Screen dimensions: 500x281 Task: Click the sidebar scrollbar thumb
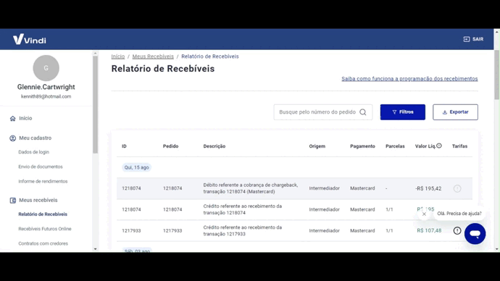click(x=96, y=105)
